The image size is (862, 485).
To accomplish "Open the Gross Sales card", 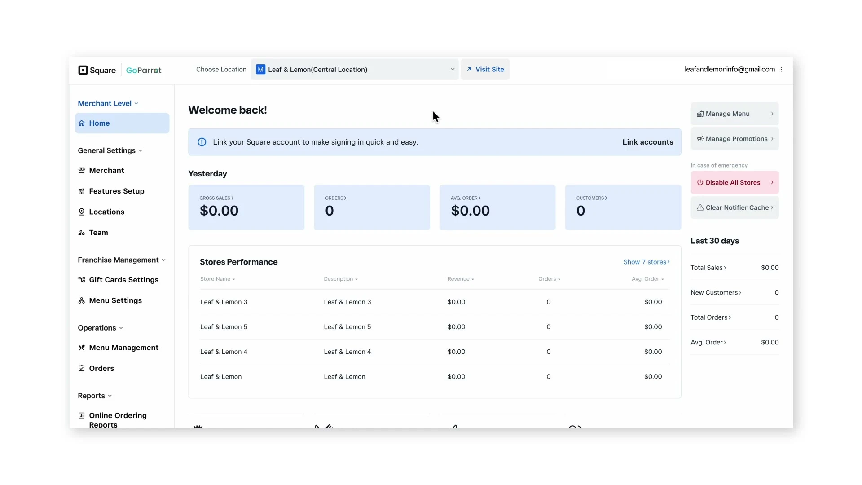I will pos(246,207).
